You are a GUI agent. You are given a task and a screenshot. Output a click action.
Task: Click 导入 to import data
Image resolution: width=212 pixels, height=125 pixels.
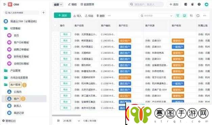78,16
